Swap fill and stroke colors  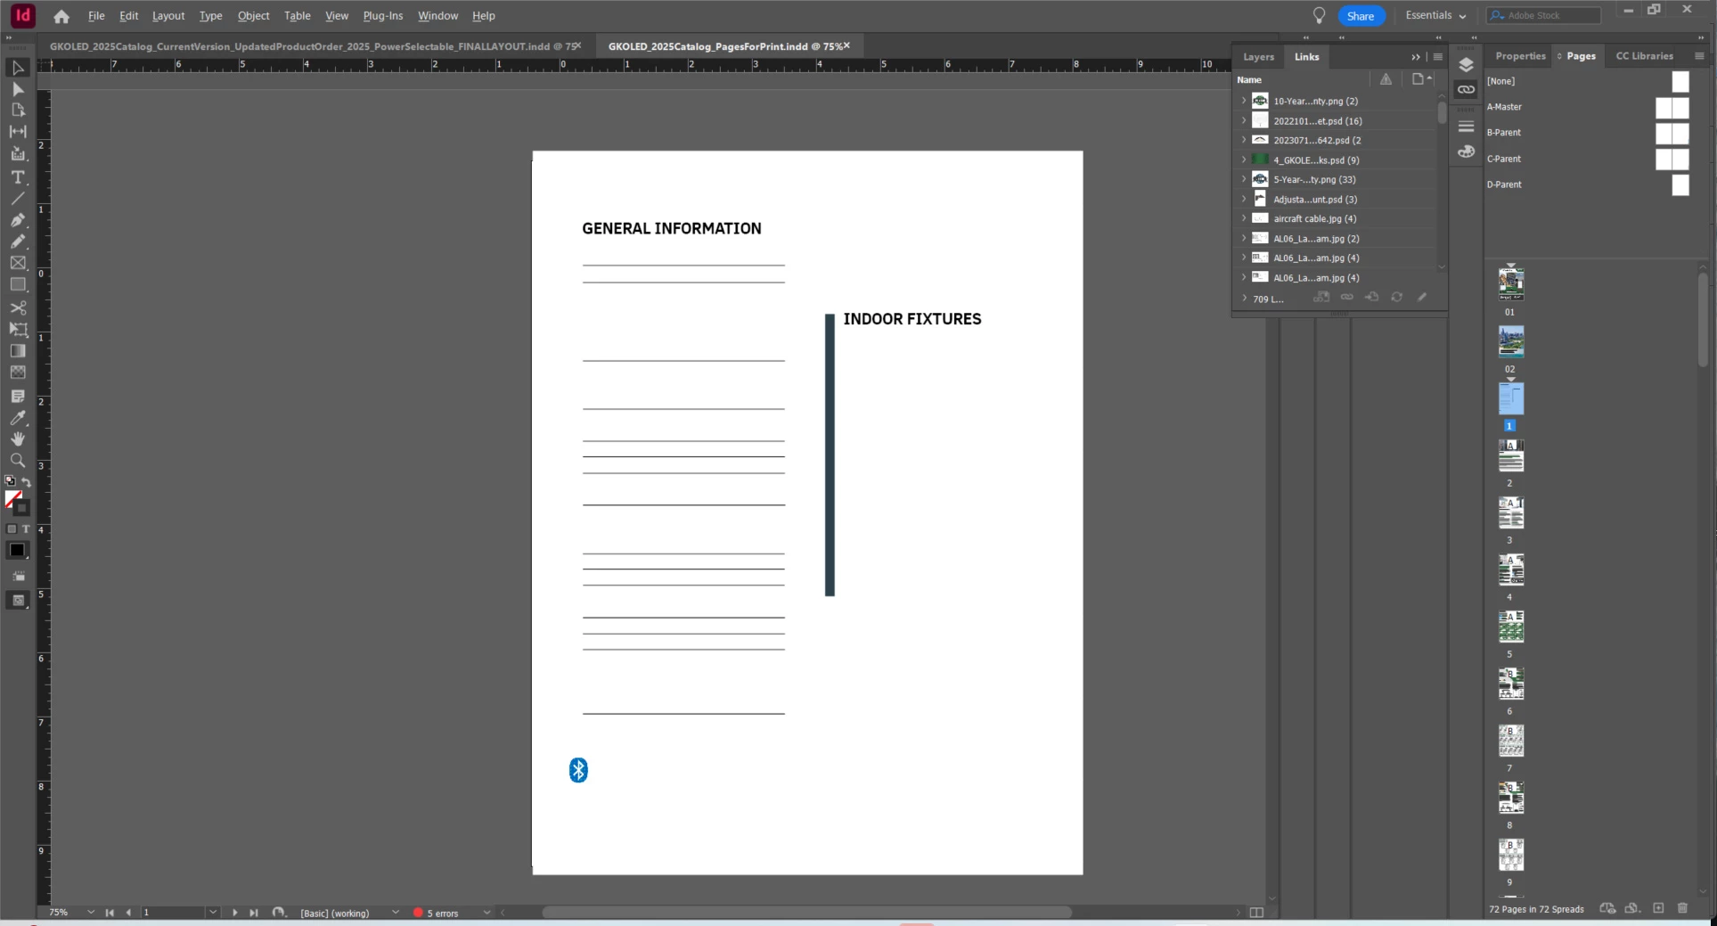click(26, 482)
